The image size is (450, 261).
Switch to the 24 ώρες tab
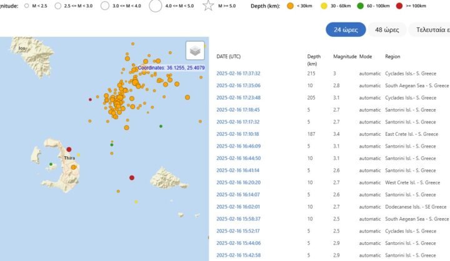[345, 29]
